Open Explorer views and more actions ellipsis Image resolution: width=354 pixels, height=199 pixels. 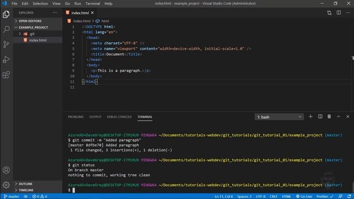[55, 13]
